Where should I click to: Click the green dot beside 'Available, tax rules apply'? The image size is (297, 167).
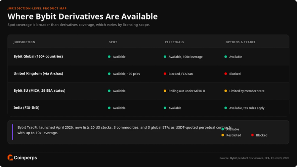[226, 108]
